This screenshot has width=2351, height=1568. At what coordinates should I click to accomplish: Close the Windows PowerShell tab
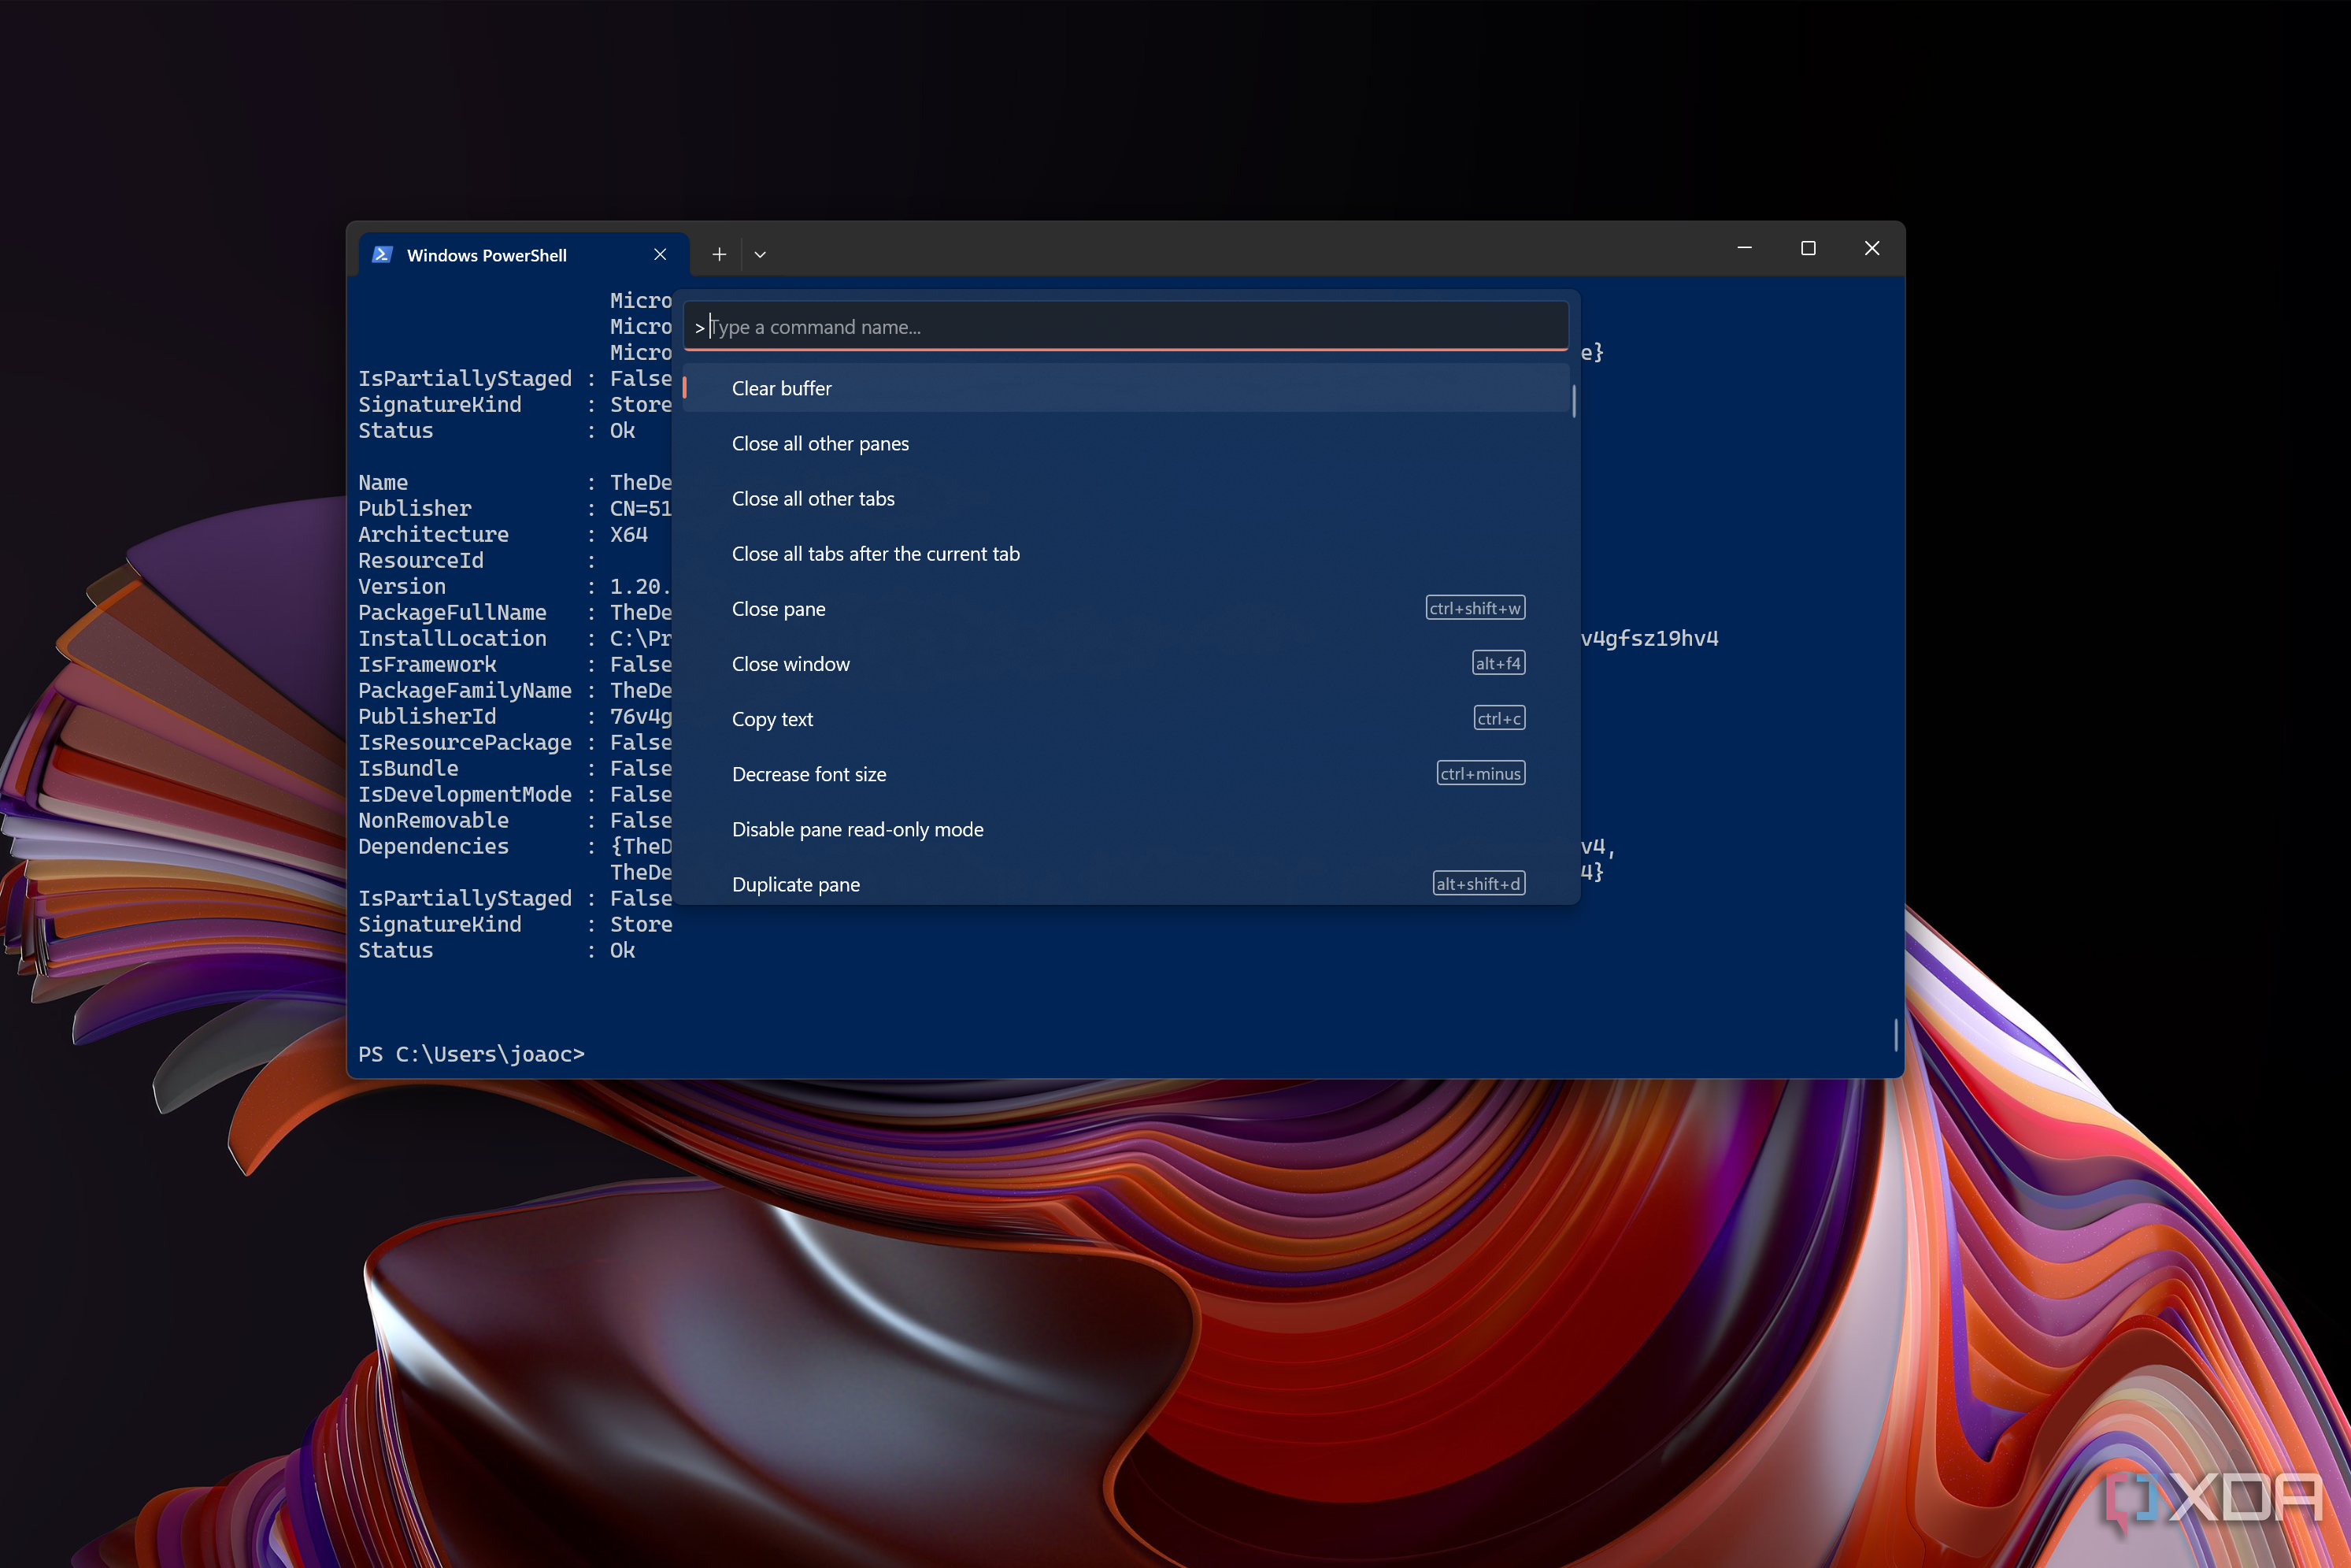(x=660, y=255)
